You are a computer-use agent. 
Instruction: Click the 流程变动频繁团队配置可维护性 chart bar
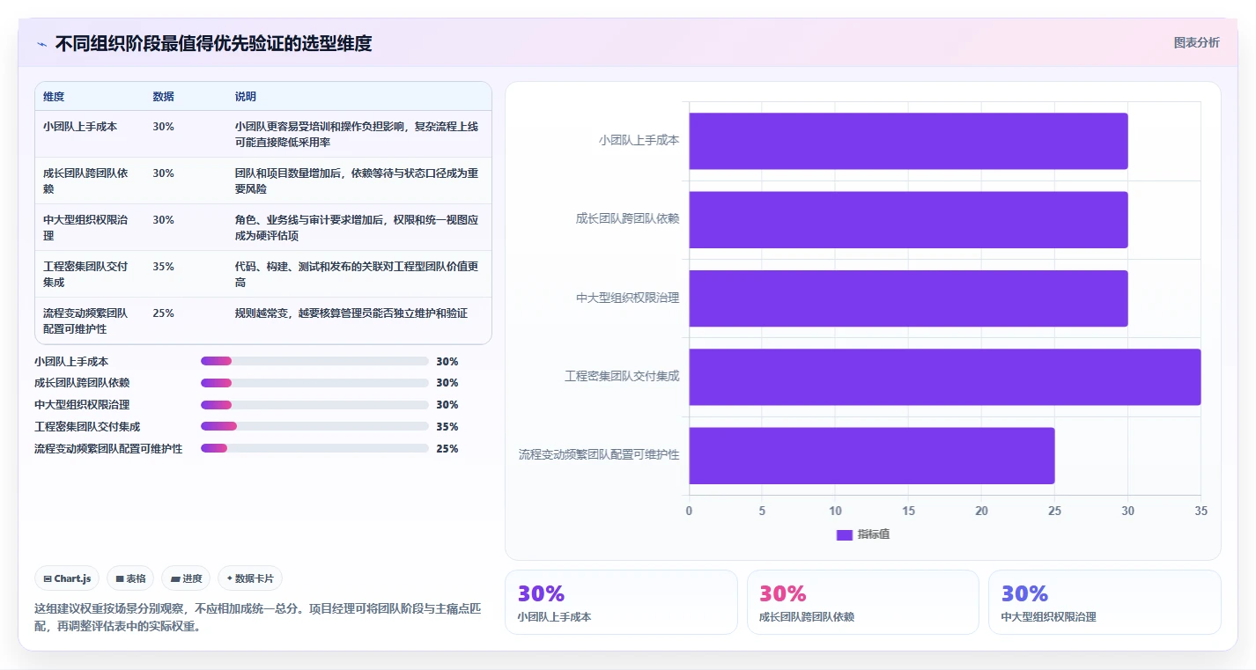tap(872, 455)
